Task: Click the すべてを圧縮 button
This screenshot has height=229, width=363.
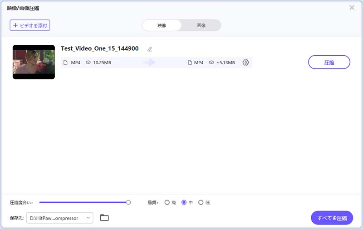Action: tap(332, 218)
